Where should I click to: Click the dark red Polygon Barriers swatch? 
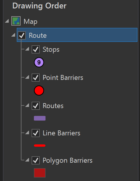click(40, 173)
